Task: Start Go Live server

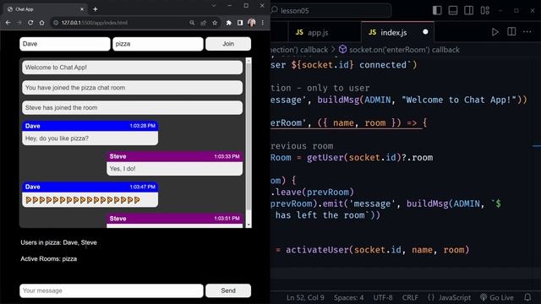Action: click(x=497, y=297)
